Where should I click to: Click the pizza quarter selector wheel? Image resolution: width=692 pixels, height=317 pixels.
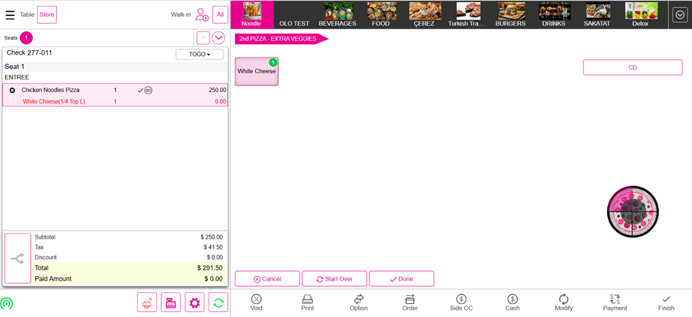[632, 212]
